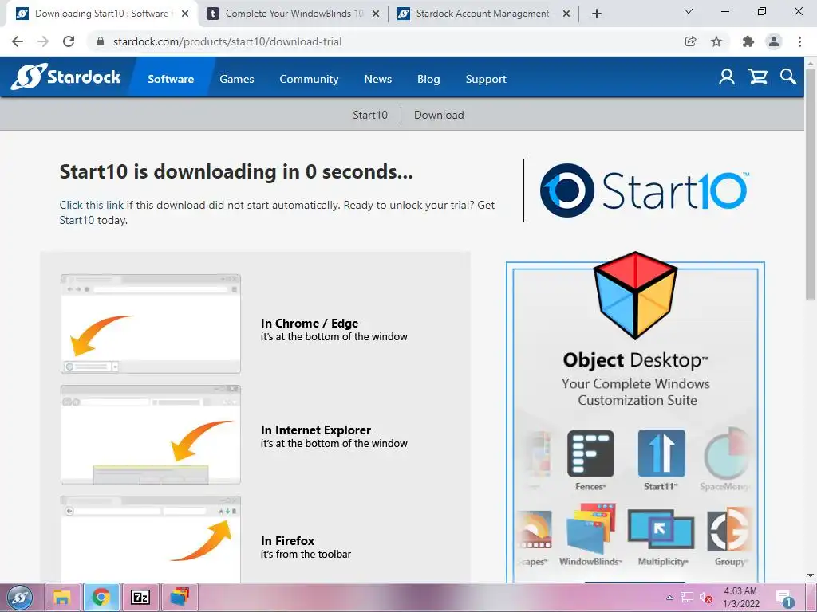Open File Explorer from taskbar
Viewport: 817px width, 612px height.
pyautogui.click(x=62, y=598)
